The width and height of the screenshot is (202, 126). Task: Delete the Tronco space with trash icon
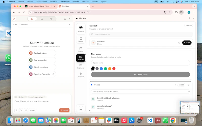188,85
